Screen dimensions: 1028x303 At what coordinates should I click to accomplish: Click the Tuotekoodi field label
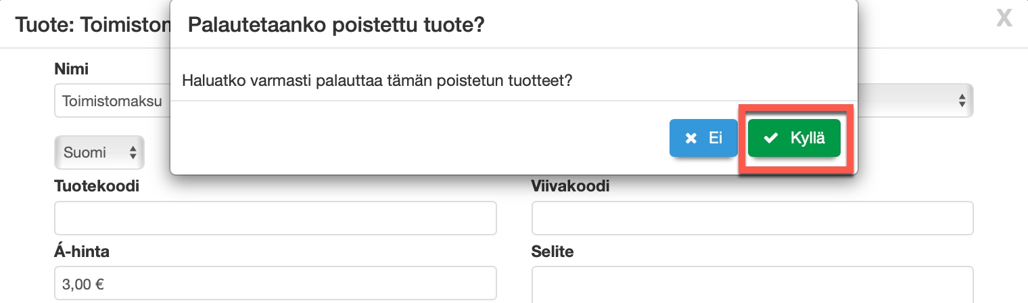(97, 186)
